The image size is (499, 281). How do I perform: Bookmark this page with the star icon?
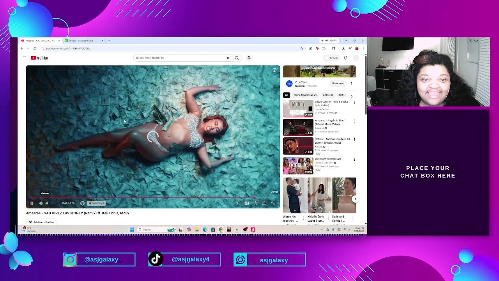[x=301, y=48]
